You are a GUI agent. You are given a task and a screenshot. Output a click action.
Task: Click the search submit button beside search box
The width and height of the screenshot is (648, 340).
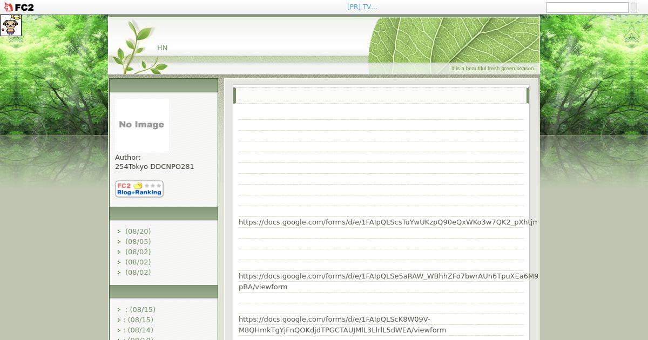[x=634, y=8]
